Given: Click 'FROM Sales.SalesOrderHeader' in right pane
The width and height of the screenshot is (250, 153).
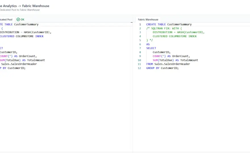Looking at the screenshot, I should coord(168,64).
